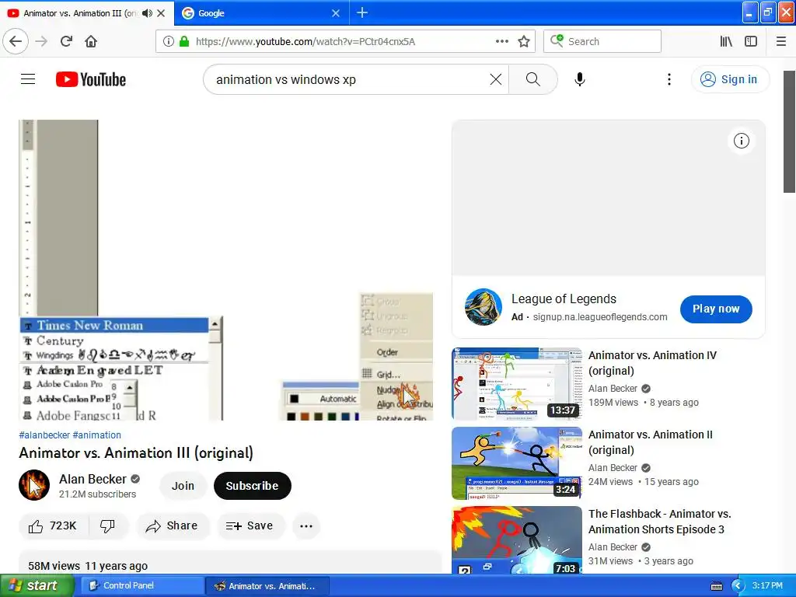Open a new tab with plus button
Viewport: 796px width, 597px height.
(362, 12)
